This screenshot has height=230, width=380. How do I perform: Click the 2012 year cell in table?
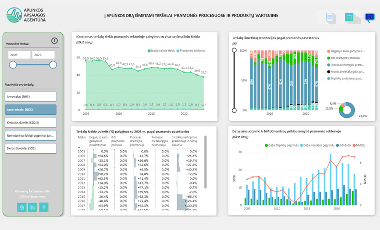click(81, 183)
